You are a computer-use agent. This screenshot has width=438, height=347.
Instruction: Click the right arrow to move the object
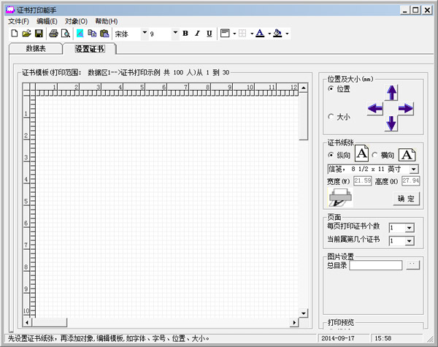(406, 109)
